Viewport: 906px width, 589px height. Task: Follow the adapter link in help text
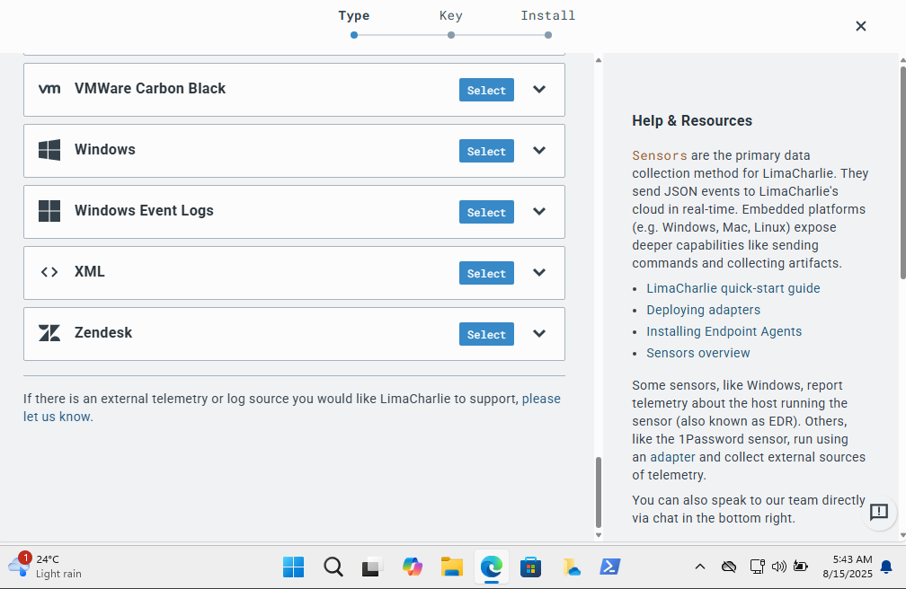(672, 457)
